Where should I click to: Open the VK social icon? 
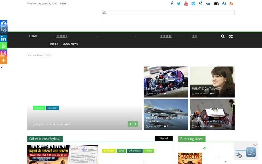[x=208, y=4]
